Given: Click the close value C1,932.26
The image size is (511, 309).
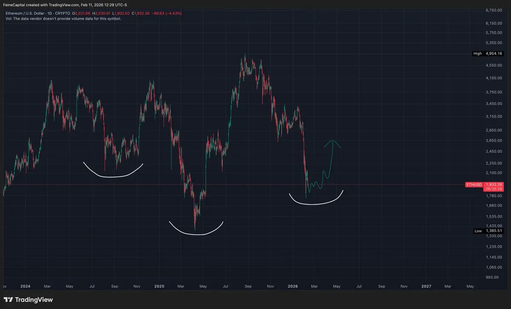Looking at the screenshot, I should [x=141, y=14].
